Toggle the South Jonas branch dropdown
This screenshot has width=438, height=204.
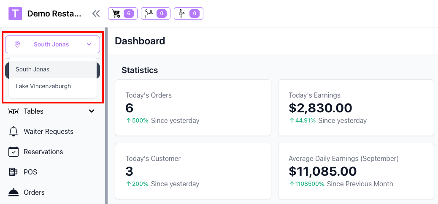tap(52, 44)
